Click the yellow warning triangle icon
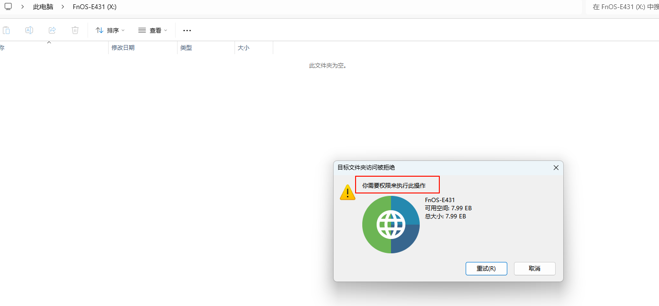The width and height of the screenshot is (659, 306). [x=347, y=192]
